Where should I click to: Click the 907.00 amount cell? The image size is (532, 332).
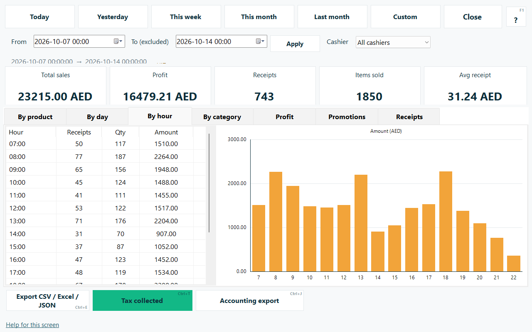[166, 234]
